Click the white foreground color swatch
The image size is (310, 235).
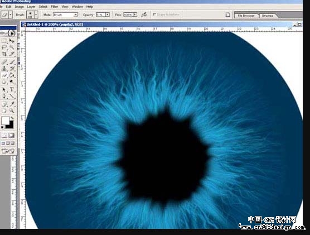[x=6, y=121]
